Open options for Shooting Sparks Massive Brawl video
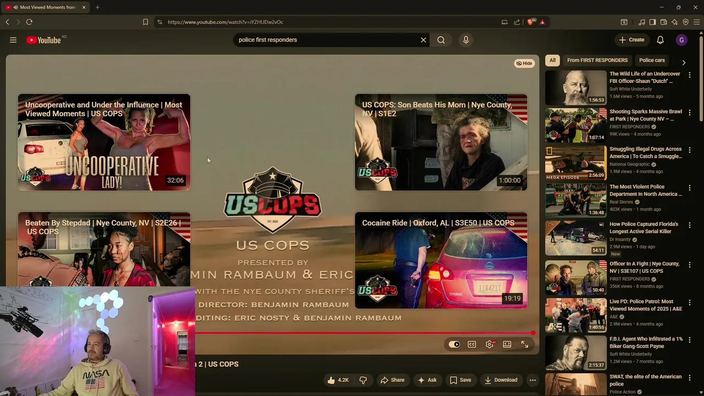This screenshot has width=704, height=396. [689, 113]
